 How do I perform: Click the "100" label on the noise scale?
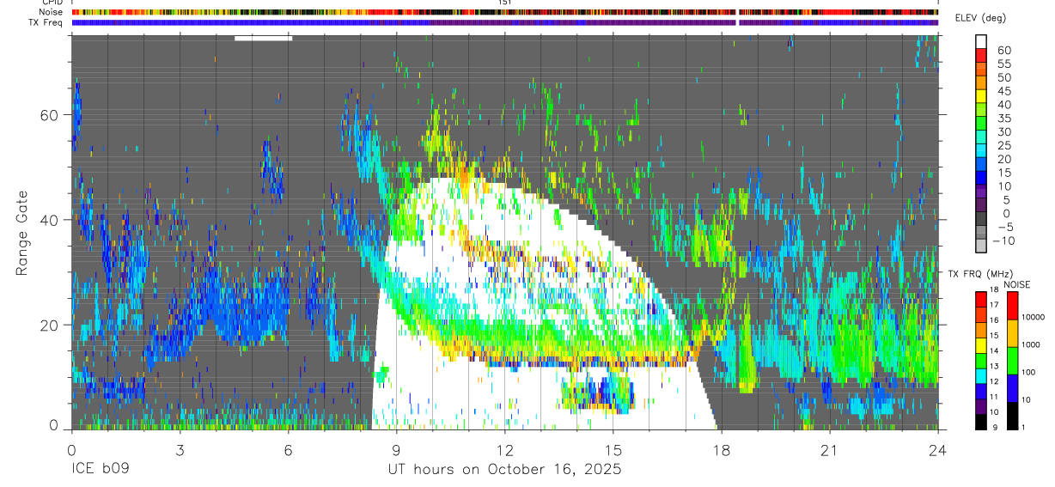coord(1028,372)
